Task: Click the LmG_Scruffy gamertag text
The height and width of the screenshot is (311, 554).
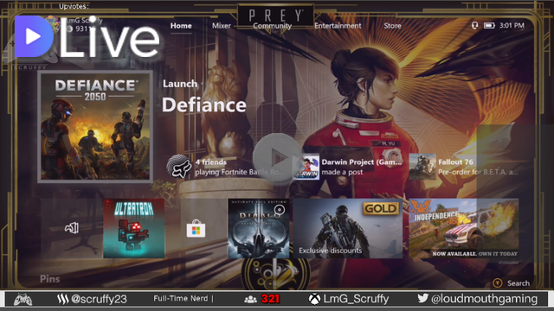Action: tap(356, 299)
